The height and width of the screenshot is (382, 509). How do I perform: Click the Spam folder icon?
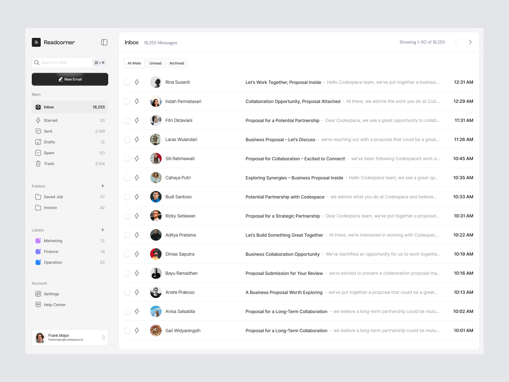(x=38, y=153)
